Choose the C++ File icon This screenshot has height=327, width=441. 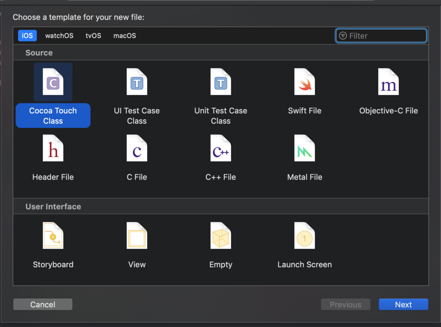click(x=221, y=148)
